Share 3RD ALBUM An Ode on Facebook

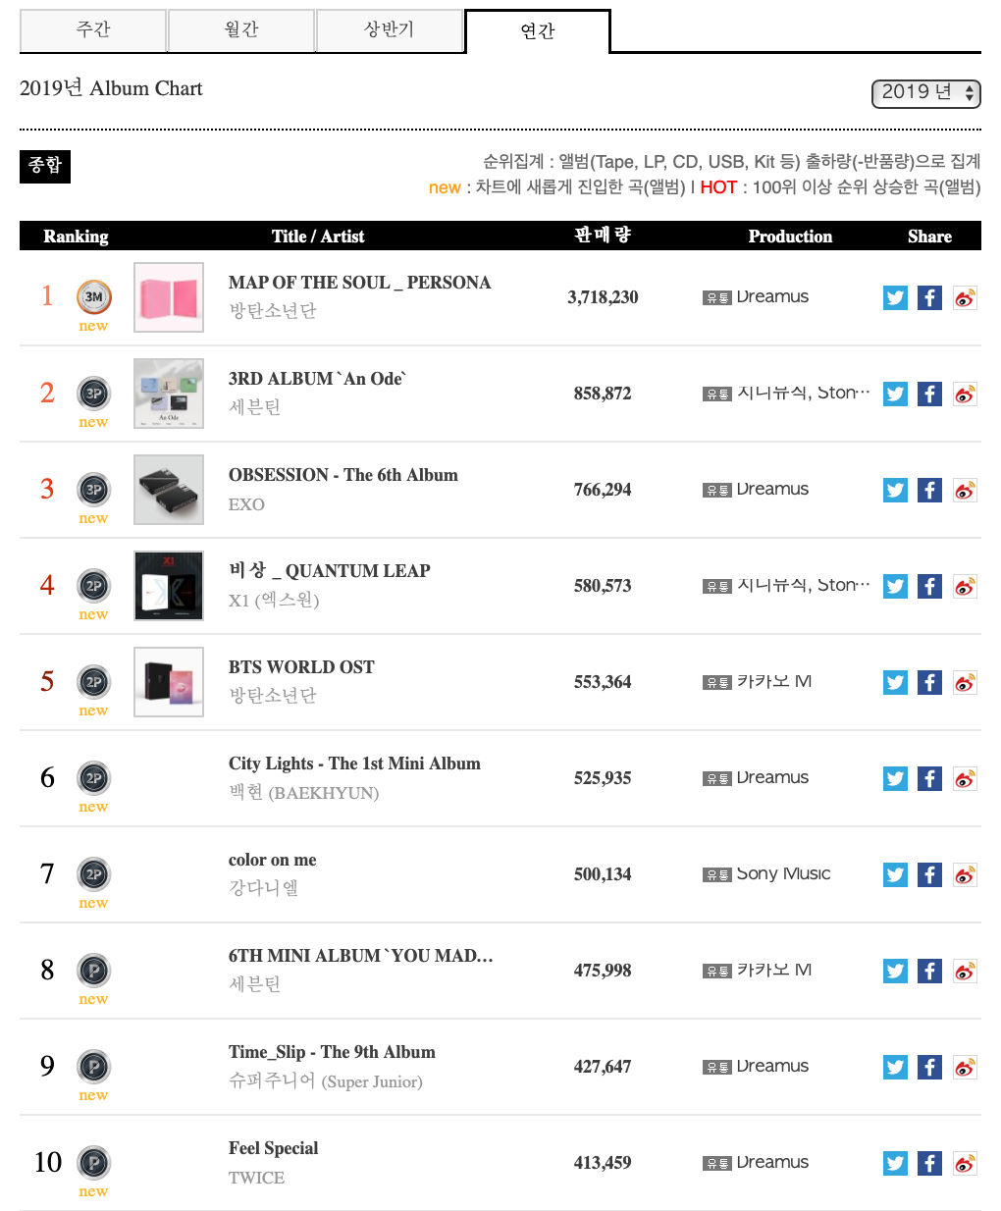pyautogui.click(x=929, y=394)
